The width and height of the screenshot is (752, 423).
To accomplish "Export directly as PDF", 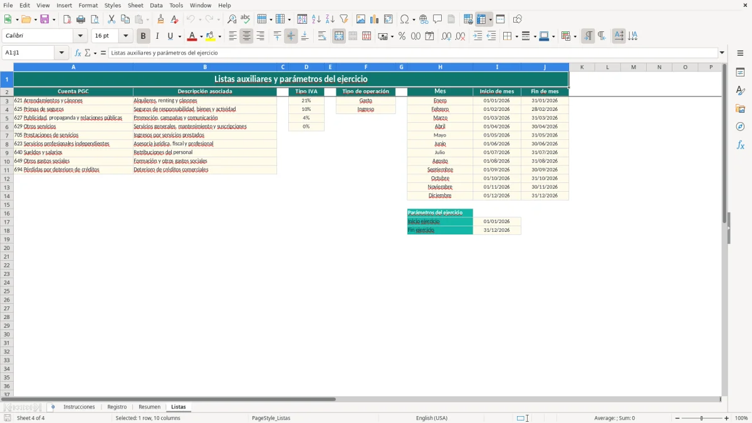I will 67,19.
